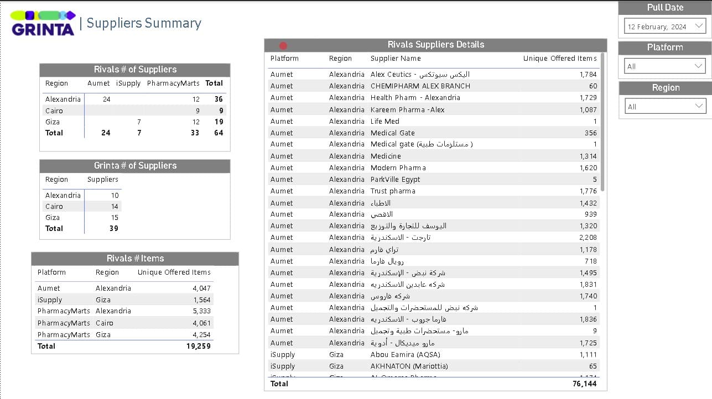Expand the Platform filter dropdown
This screenshot has height=399, width=712.
coord(665,66)
